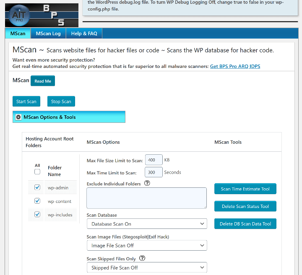Open the Scan Skipped Files Only dropdown
Image resolution: width=302 pixels, height=275 pixels.
[x=147, y=267]
